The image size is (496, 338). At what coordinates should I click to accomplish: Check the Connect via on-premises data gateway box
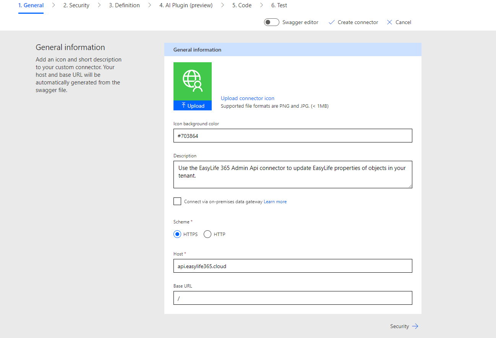(177, 201)
